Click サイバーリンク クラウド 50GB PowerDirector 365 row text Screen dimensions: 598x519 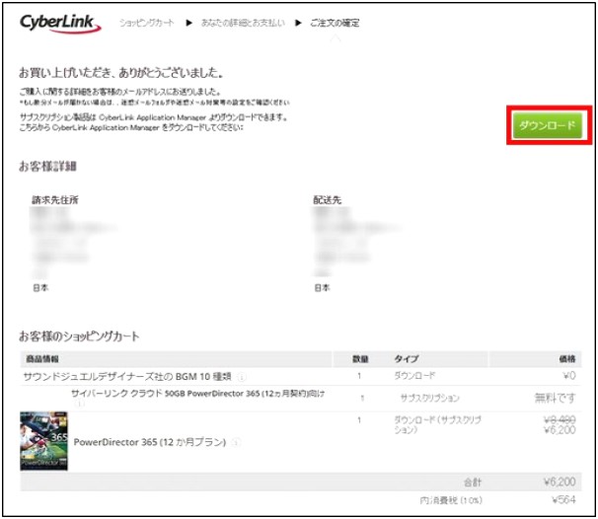point(198,394)
